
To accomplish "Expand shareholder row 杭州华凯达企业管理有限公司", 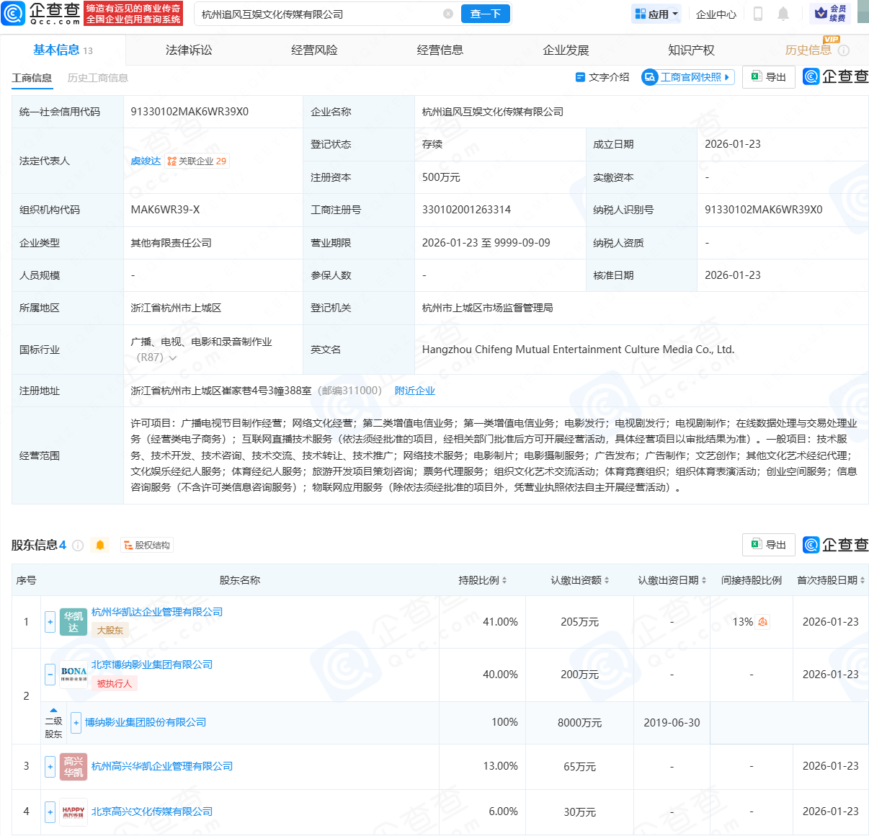I will tap(50, 622).
